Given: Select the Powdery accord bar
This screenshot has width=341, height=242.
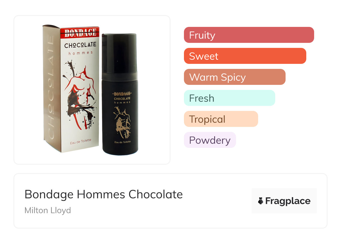Looking at the screenshot, I should (x=210, y=140).
